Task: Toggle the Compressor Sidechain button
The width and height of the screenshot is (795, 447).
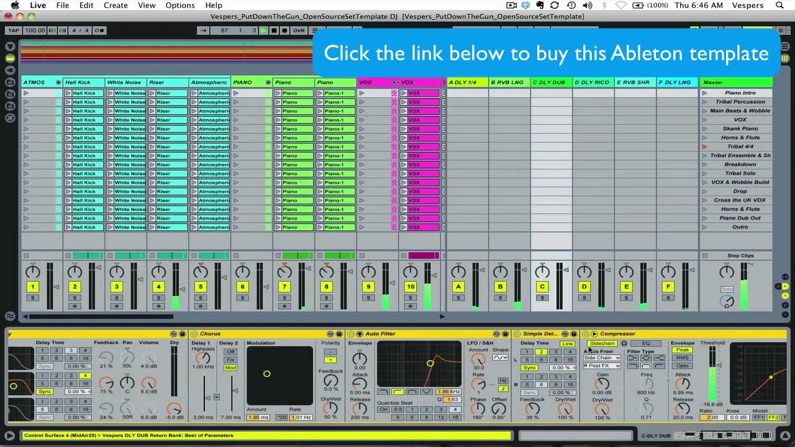Action: [602, 343]
